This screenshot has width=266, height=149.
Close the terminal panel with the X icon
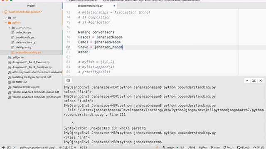261,81
